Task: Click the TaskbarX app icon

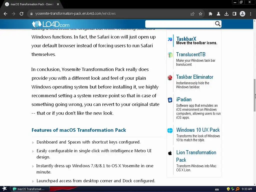Action: (x=170, y=39)
